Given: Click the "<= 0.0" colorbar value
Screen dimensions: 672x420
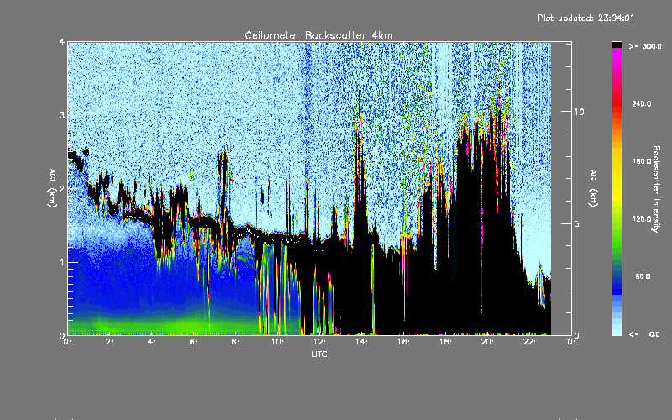Looking at the screenshot, I should pyautogui.click(x=645, y=333).
